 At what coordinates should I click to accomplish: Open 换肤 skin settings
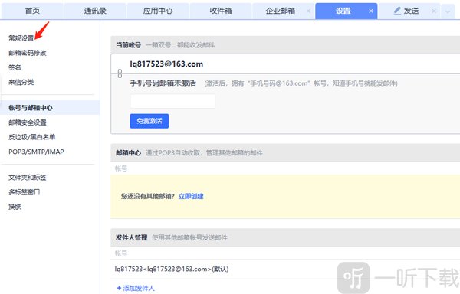(x=15, y=207)
